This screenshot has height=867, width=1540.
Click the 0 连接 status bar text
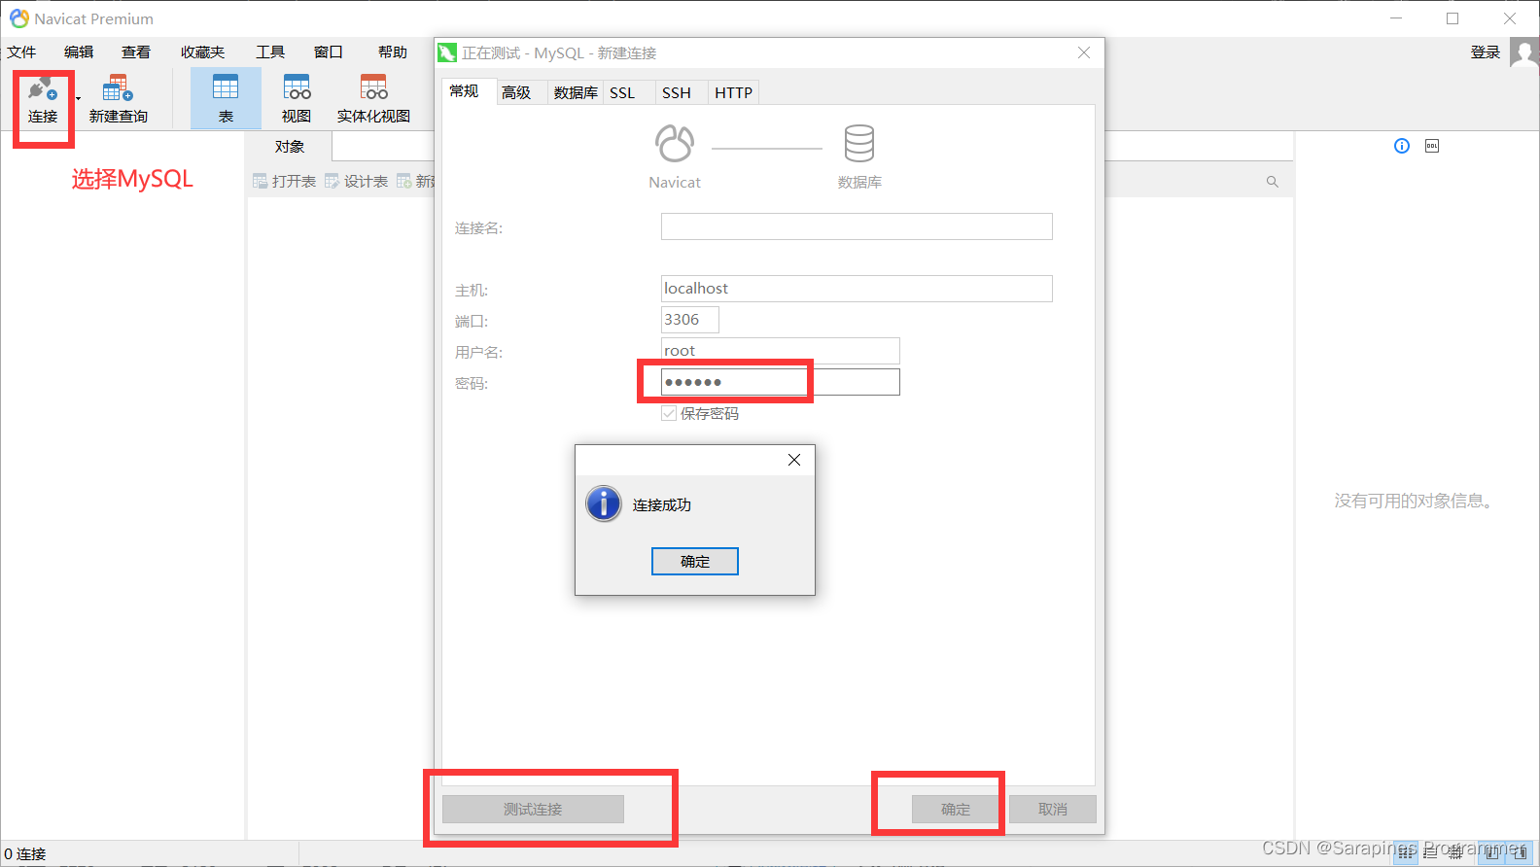coord(25,853)
